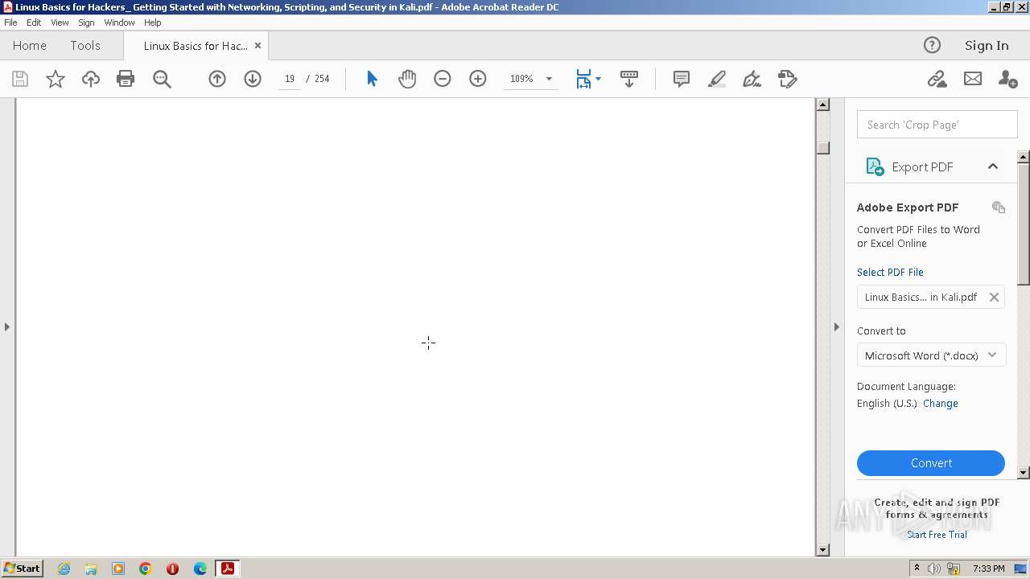Zoom out with the minus icon

point(443,79)
